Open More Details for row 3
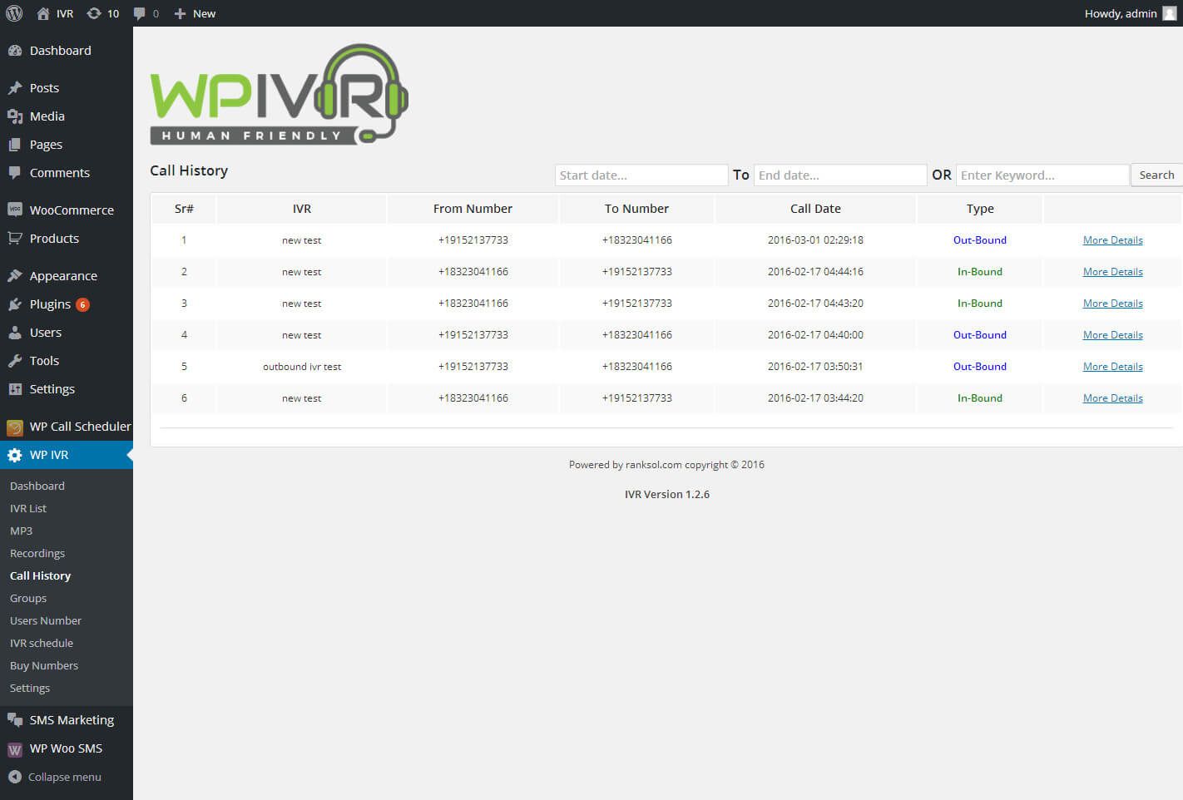 [1113, 304]
